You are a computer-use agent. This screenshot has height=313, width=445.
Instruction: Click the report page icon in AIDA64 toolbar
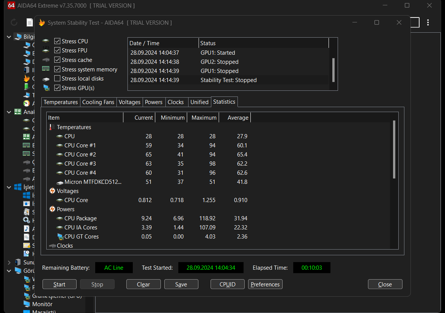(x=30, y=22)
